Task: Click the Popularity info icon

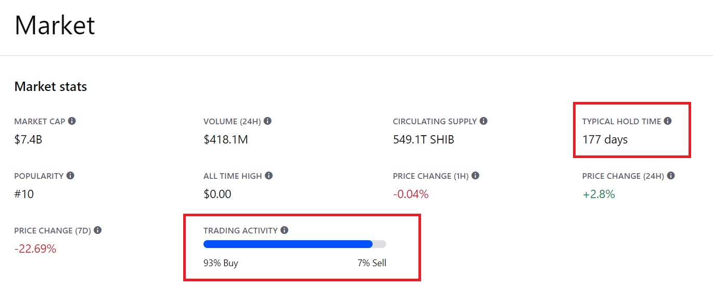Action: click(x=70, y=175)
